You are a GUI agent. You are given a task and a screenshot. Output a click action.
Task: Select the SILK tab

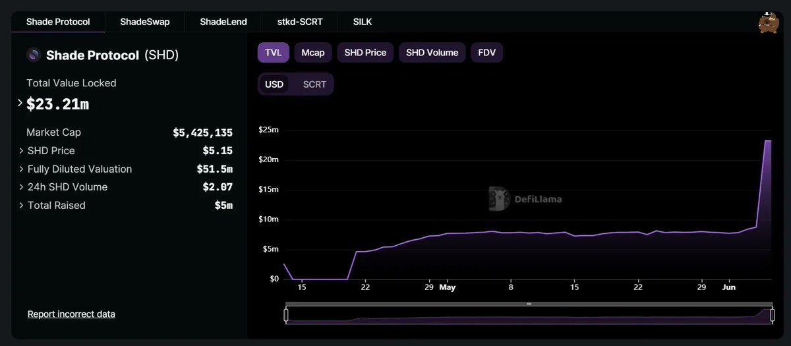362,22
